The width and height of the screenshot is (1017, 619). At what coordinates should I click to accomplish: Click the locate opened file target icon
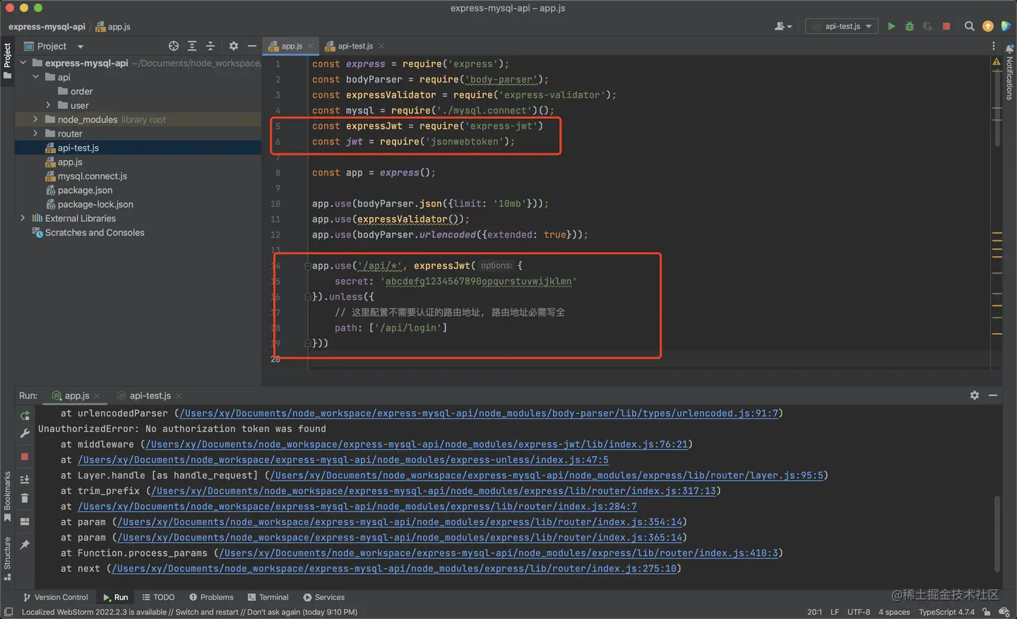pyautogui.click(x=174, y=46)
